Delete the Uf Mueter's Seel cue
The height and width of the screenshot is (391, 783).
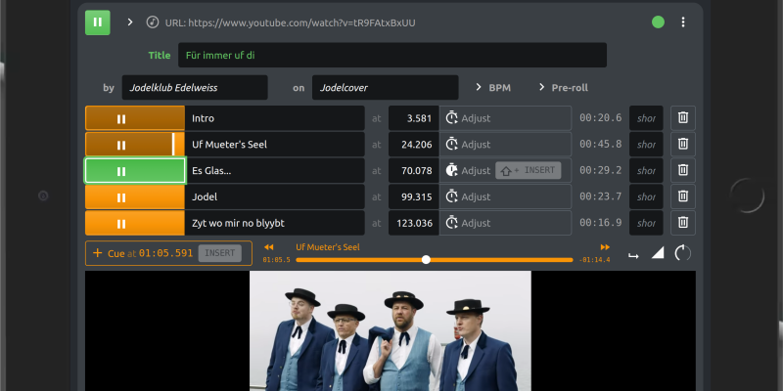[x=683, y=145]
